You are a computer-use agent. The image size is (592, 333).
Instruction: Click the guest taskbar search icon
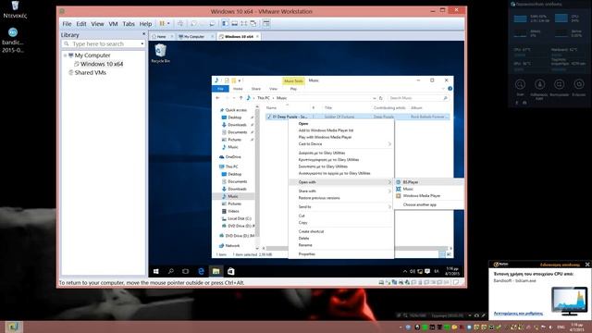coord(170,271)
